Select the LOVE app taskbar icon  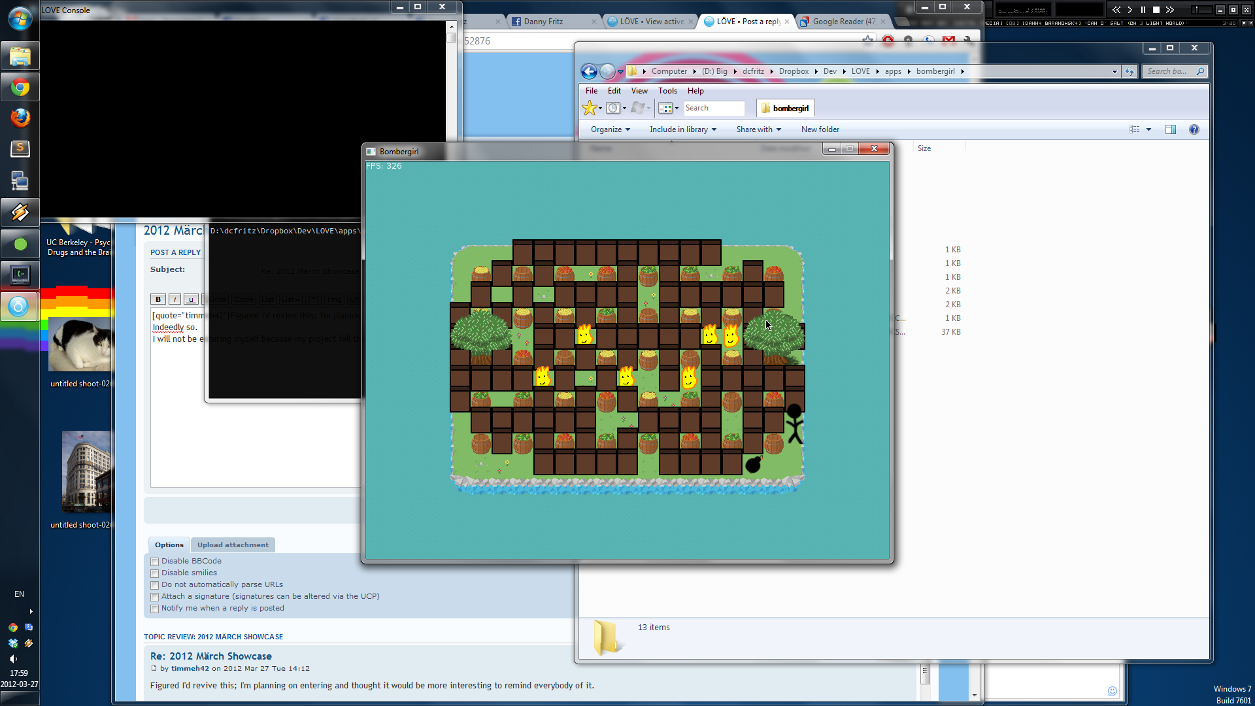pyautogui.click(x=20, y=306)
